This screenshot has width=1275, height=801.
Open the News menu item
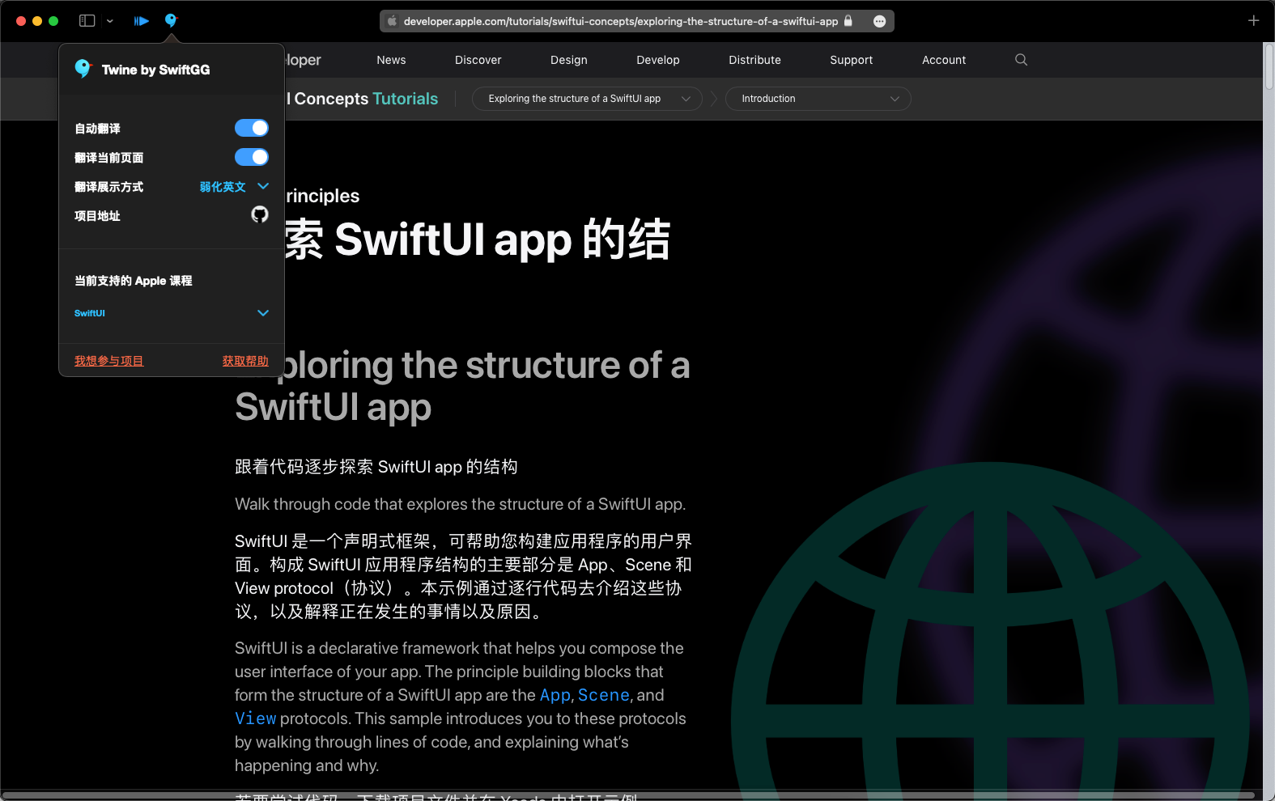click(x=391, y=60)
